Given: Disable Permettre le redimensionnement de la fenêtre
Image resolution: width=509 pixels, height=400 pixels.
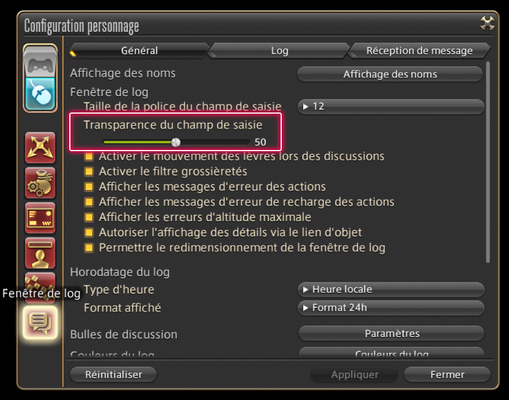Looking at the screenshot, I should click(x=89, y=248).
